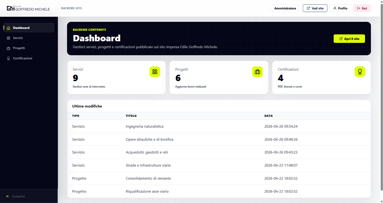Click the yellow briefcase icon on Progetti card
The image size is (383, 203).
click(x=257, y=72)
